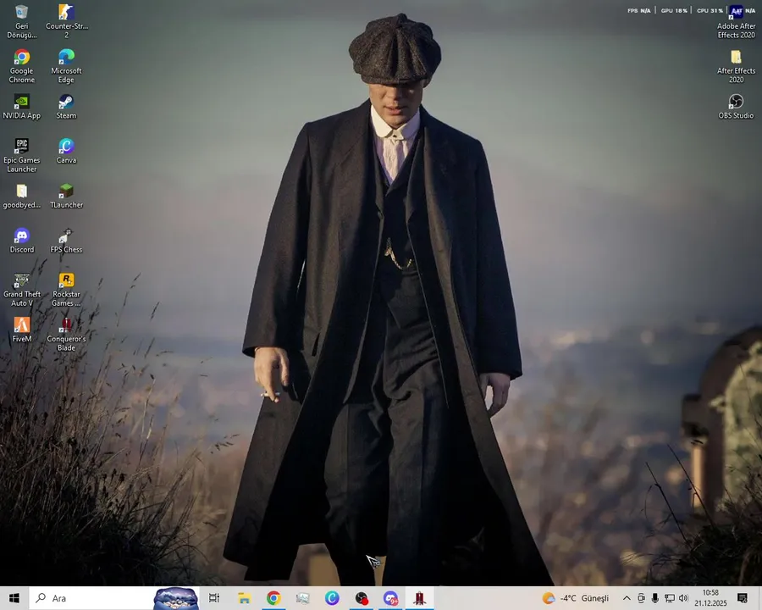Switch to Discord in the taskbar

(x=390, y=598)
